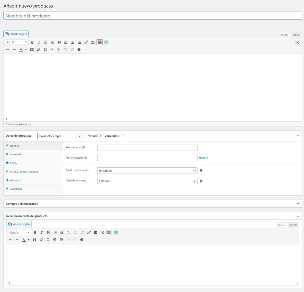The height and width of the screenshot is (292, 304).
Task: Focus the Precio rebajado (€) field
Action: pos(147,158)
